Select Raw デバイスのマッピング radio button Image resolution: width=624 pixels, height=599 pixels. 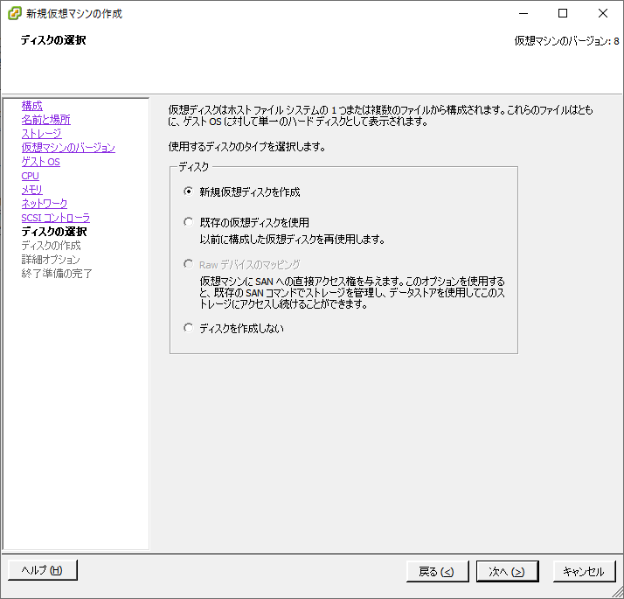point(188,264)
